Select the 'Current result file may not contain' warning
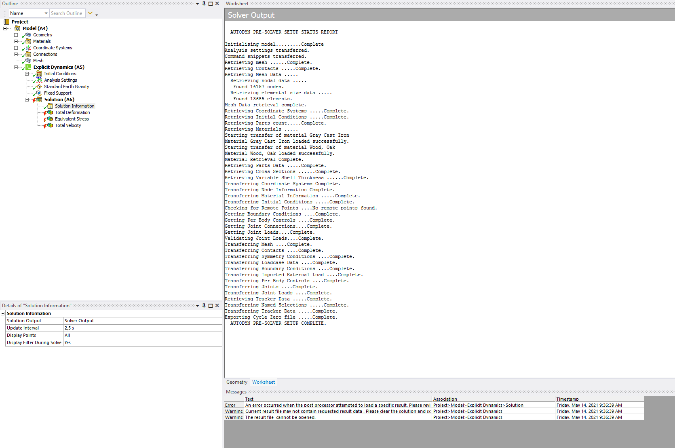675x448 pixels. 434,411
